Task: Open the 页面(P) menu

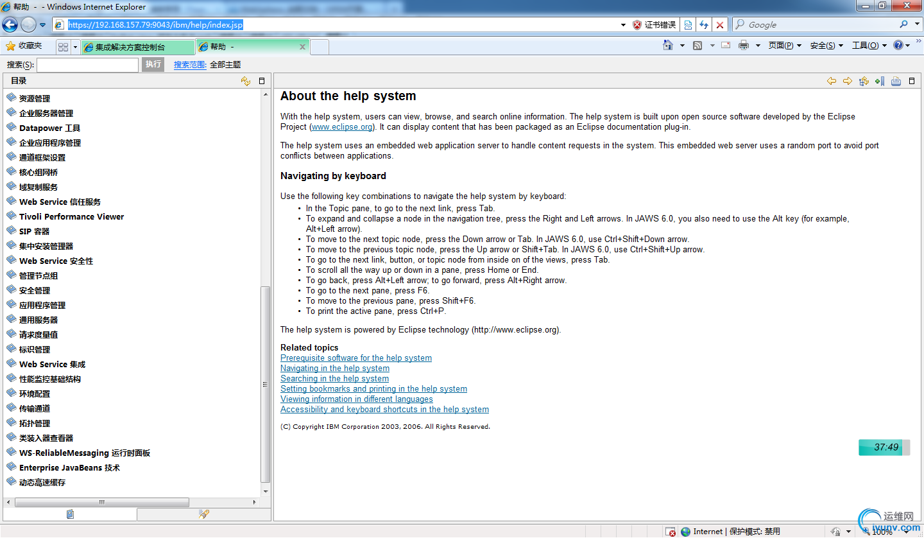Action: [785, 46]
